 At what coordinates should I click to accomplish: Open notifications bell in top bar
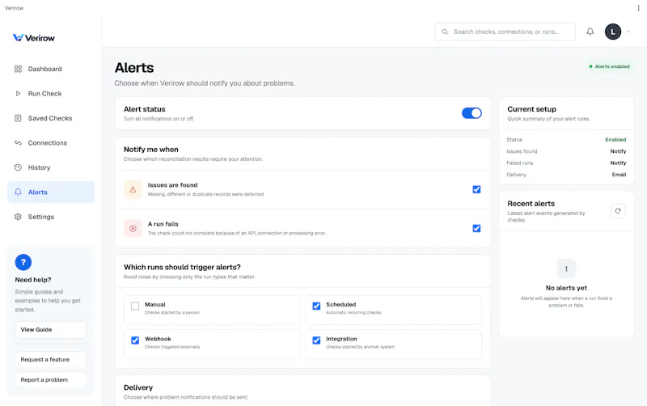pyautogui.click(x=590, y=32)
